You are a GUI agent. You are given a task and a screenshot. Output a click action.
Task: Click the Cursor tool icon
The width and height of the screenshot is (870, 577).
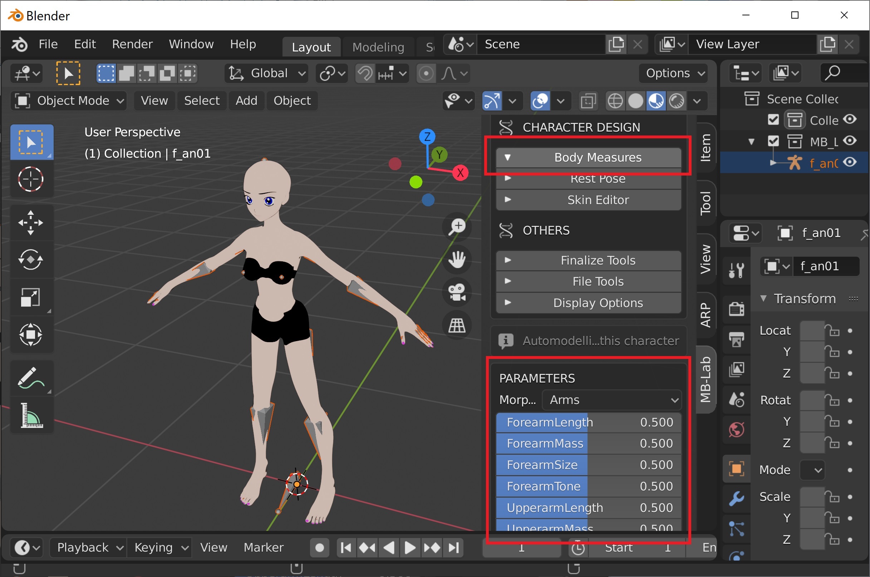point(31,179)
